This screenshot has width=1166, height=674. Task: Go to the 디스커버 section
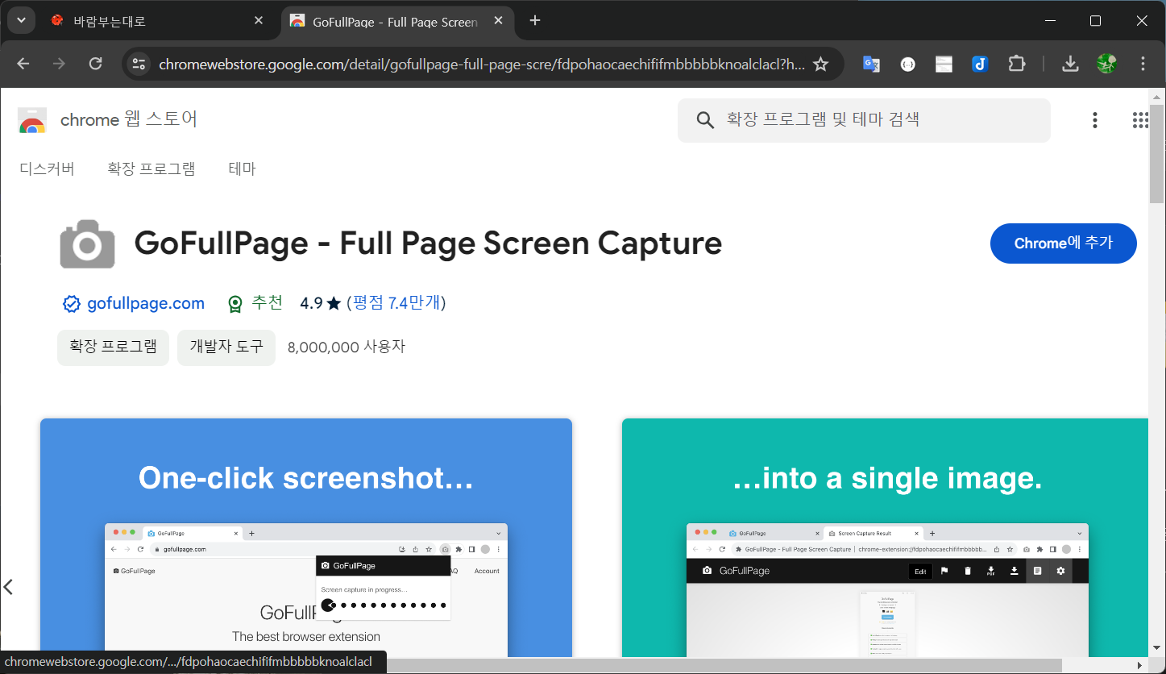pos(48,168)
